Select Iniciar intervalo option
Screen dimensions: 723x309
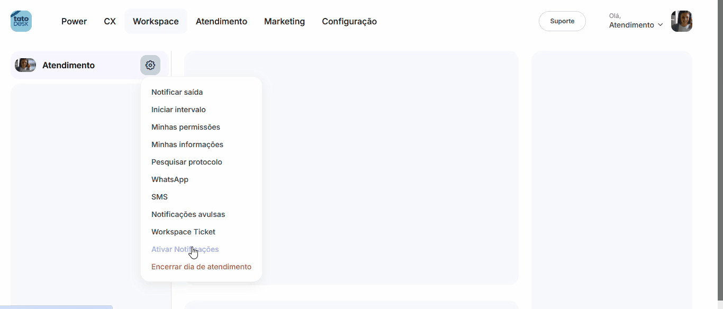click(x=178, y=110)
